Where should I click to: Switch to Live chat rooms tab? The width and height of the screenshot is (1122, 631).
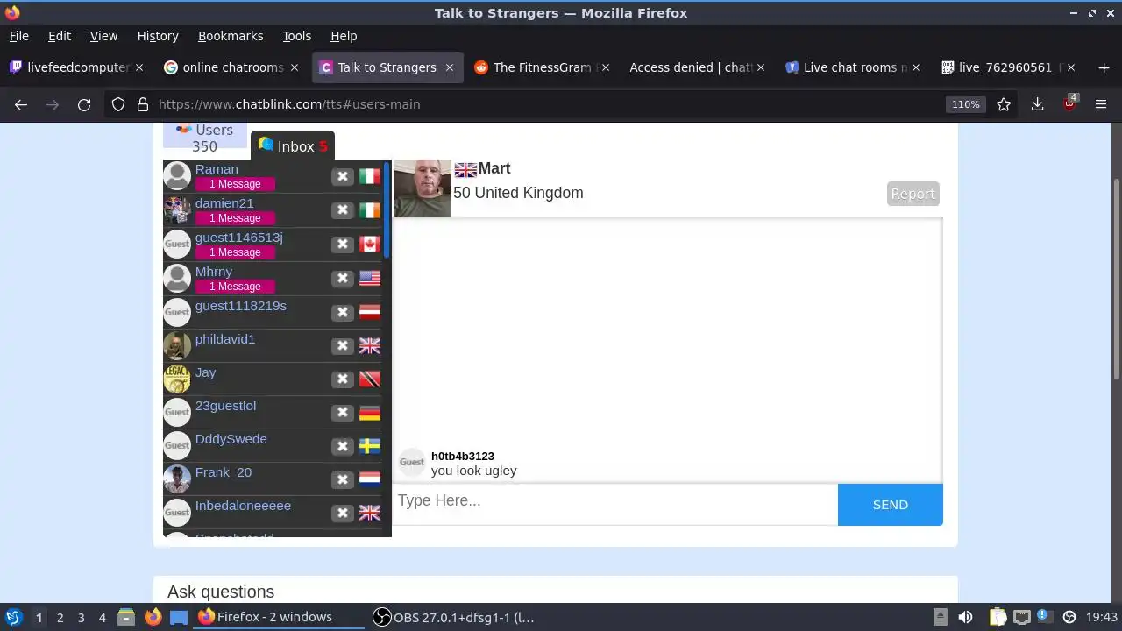point(853,67)
